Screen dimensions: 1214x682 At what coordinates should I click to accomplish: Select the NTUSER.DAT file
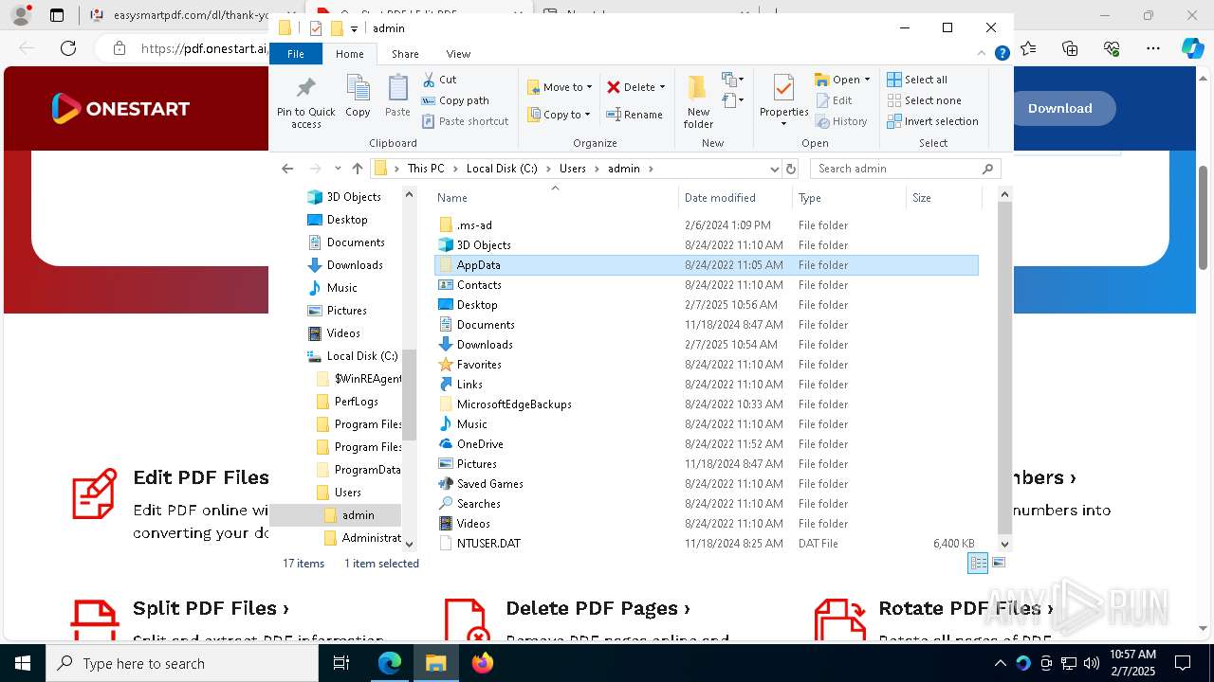tap(706, 544)
